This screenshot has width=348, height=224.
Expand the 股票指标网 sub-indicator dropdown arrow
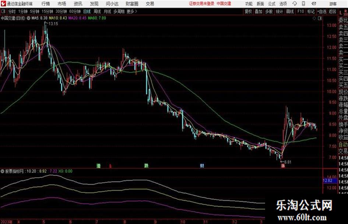[x=3, y=171]
